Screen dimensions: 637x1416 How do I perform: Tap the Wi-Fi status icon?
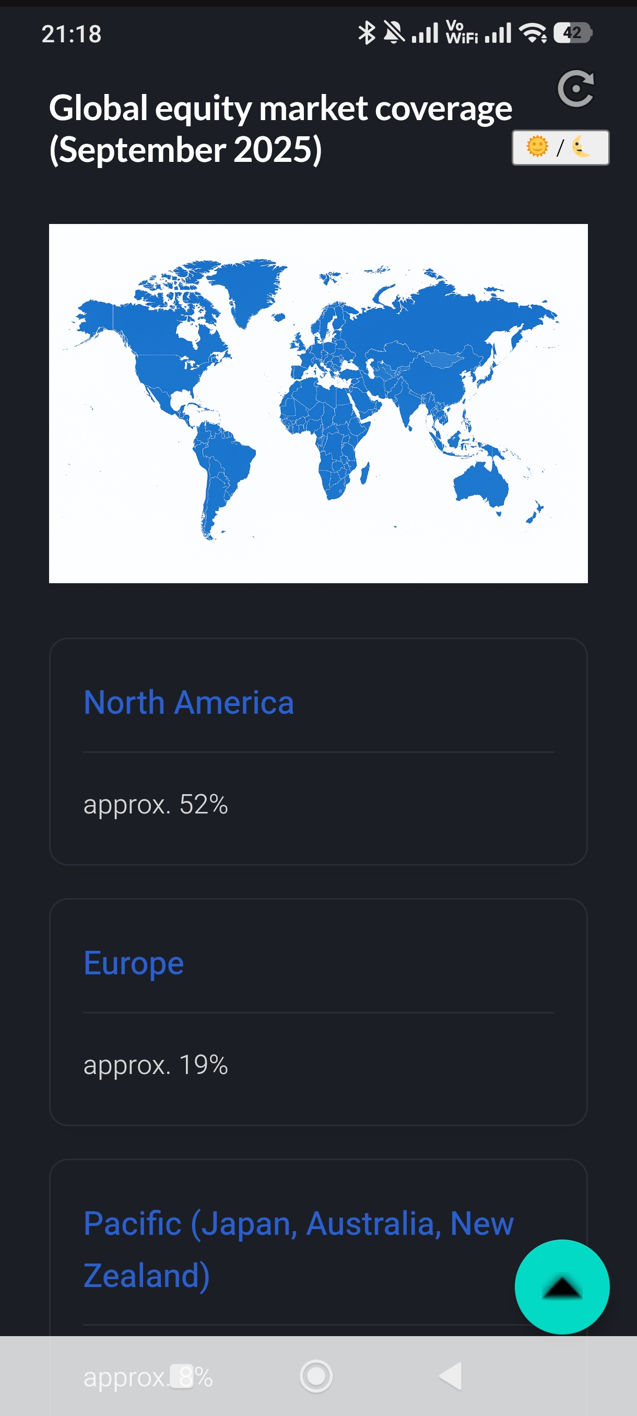pyautogui.click(x=533, y=33)
